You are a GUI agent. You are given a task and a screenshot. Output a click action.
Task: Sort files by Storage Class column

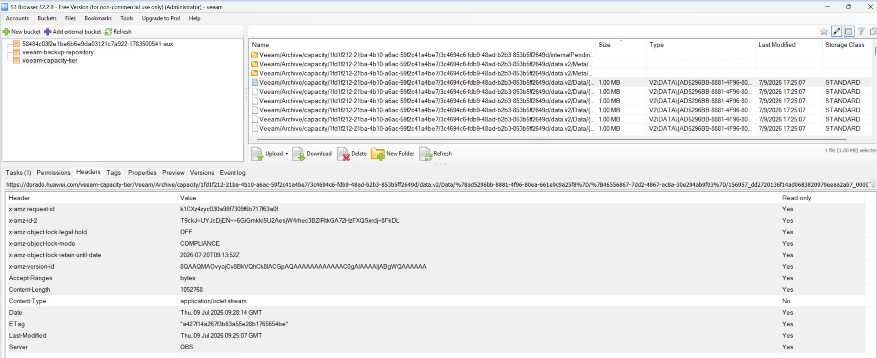(847, 45)
